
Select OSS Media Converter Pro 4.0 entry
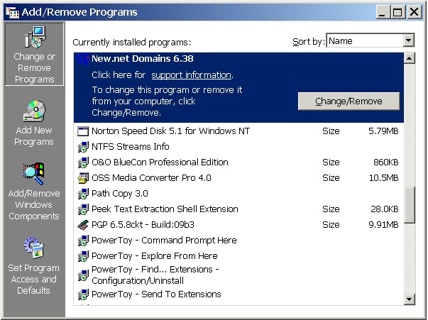(x=238, y=178)
